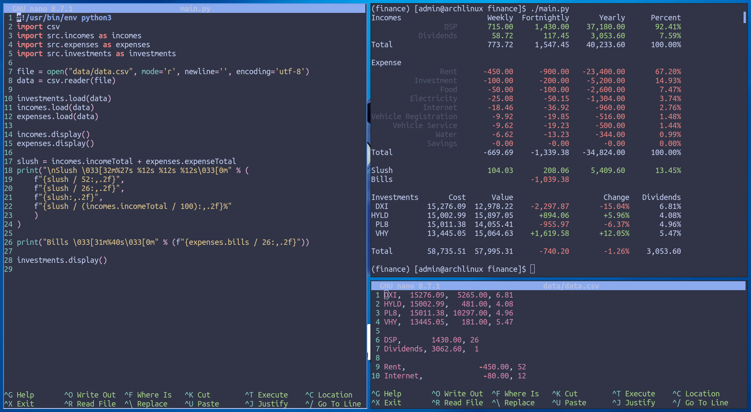Click the 'csv.reader(file)' code on line 8

[81, 80]
